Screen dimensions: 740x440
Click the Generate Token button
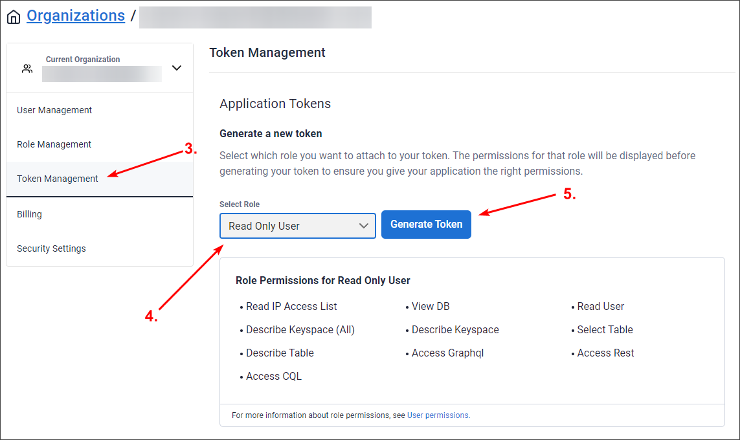tap(426, 225)
